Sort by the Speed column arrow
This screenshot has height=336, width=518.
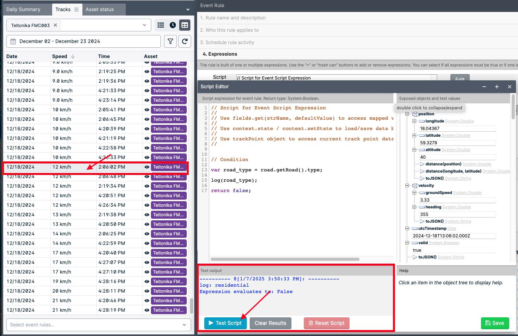point(73,56)
